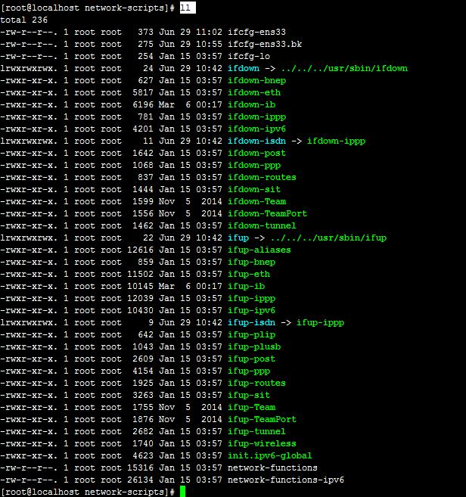The width and height of the screenshot is (466, 497).
Task: Click the ifdown-routes filename
Action: point(262,177)
